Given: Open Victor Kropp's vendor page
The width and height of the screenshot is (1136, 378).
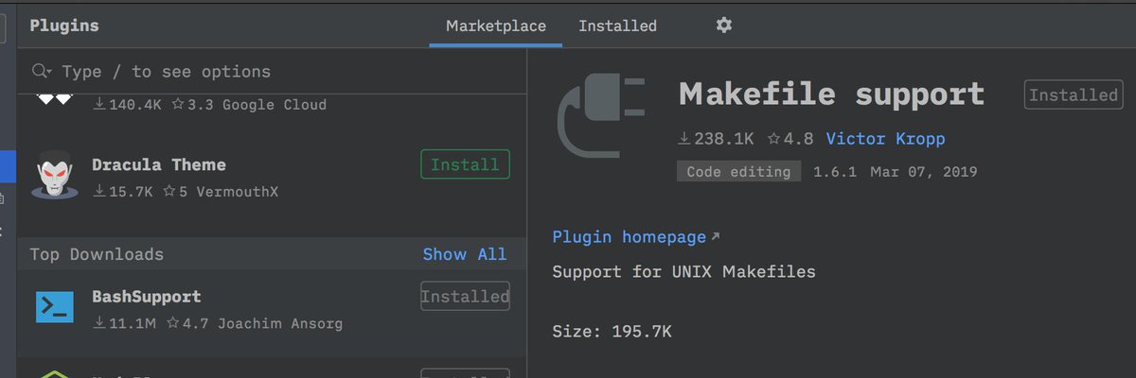Looking at the screenshot, I should coord(885,139).
